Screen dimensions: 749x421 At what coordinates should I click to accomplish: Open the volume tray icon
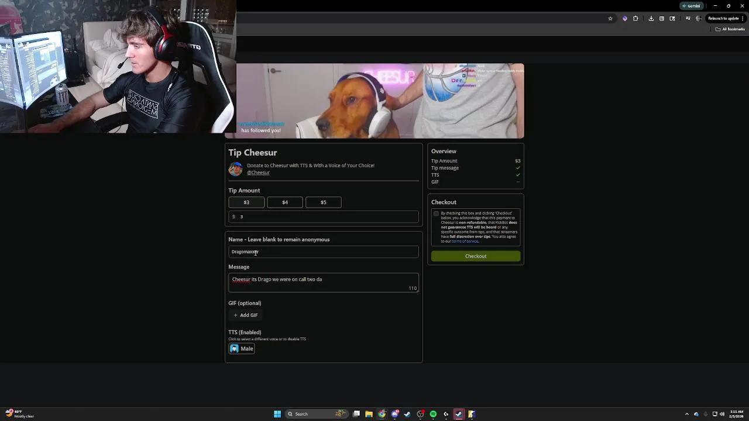pyautogui.click(x=722, y=414)
